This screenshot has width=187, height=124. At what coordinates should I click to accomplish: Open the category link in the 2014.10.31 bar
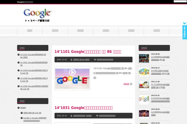(x=82, y=116)
